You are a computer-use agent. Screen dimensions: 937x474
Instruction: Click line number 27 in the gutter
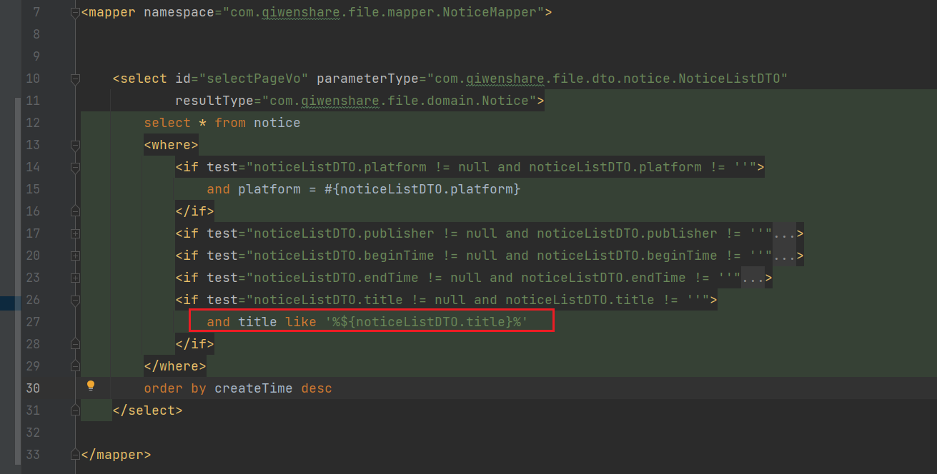(33, 322)
